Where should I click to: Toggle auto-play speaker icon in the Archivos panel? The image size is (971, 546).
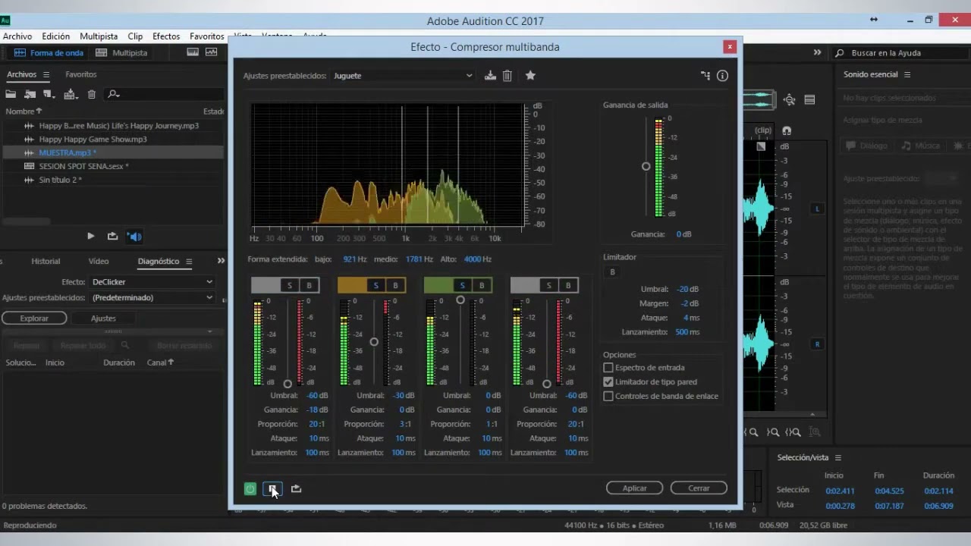point(135,236)
